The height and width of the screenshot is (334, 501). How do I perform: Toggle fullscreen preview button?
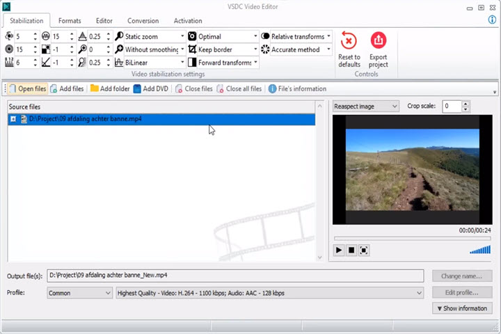pos(364,250)
